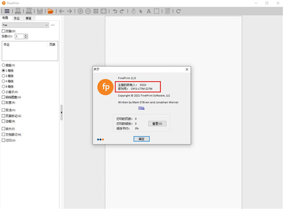Click the thumbnail grid view icon
This screenshot has width=283, height=209.
tap(96, 11)
